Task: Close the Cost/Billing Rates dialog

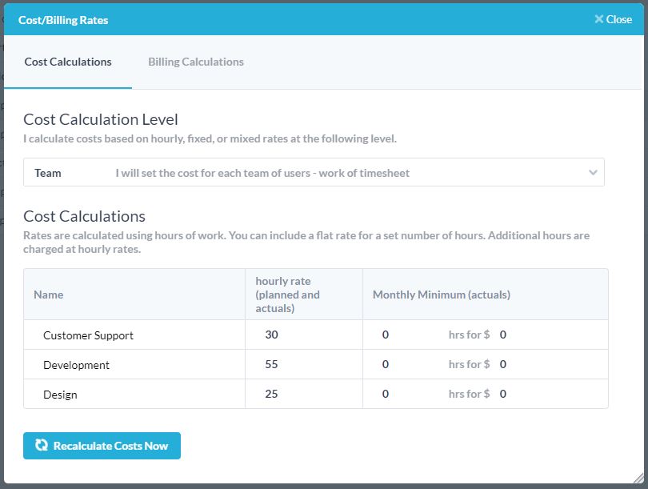Action: [x=613, y=19]
